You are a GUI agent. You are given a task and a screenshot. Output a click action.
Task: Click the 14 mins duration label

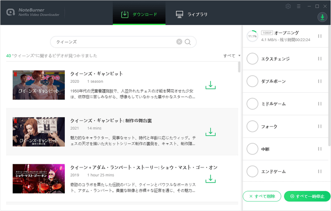[x=95, y=128]
